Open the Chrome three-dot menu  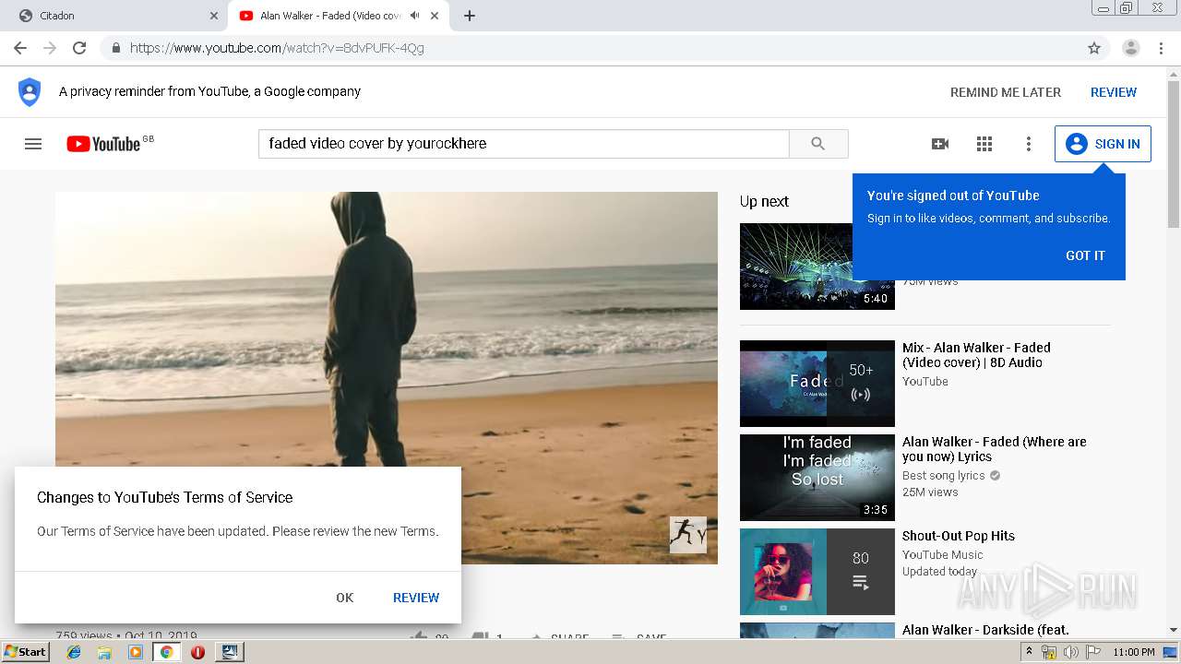tap(1161, 48)
